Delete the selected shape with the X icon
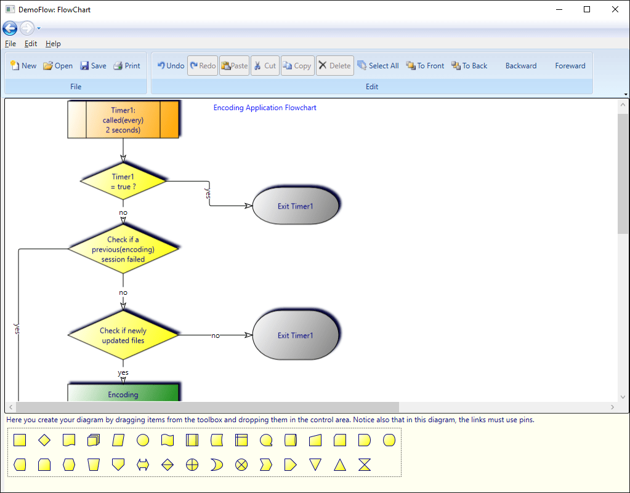This screenshot has height=493, width=630. 334,65
